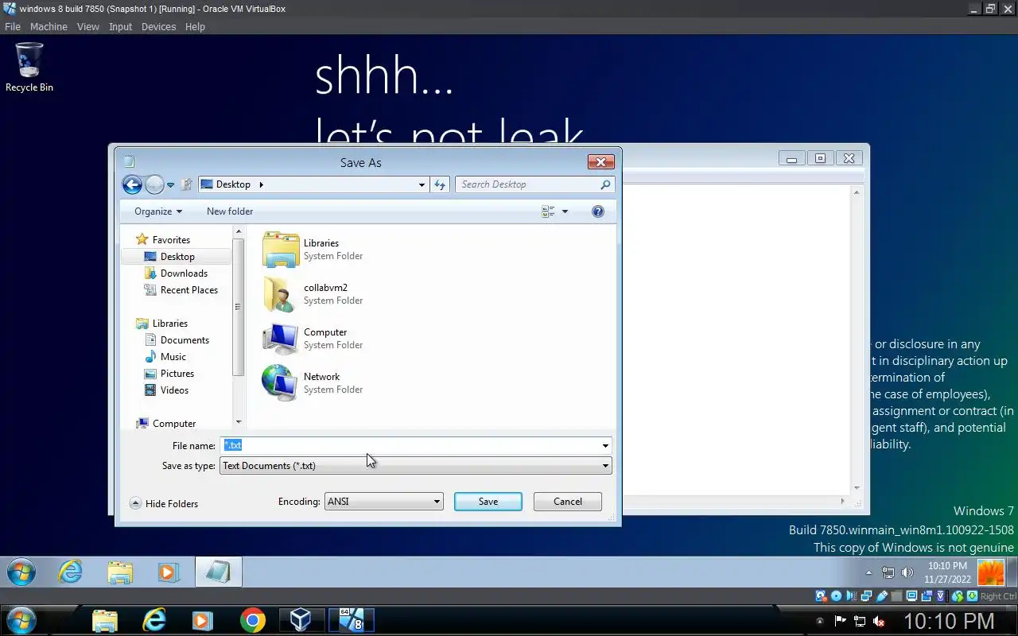Select Libraries in the navigation pane
The height and width of the screenshot is (636, 1018).
162,324
